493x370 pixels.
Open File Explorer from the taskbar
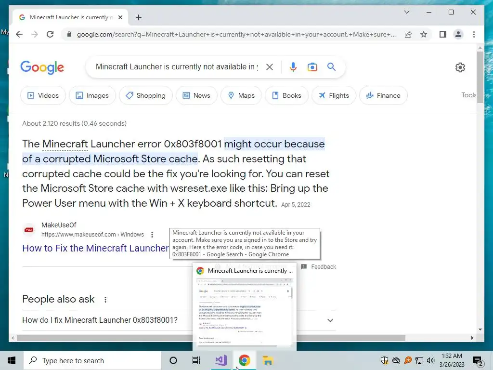(x=268, y=360)
